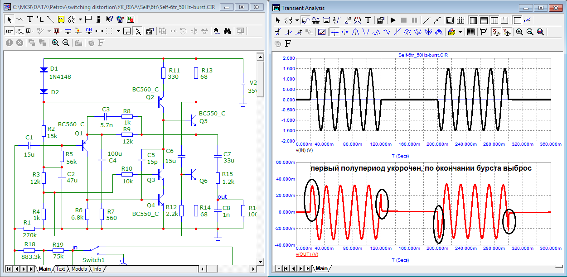The image size is (567, 277).
Task: Open dropdown next to analysis color palette icon
Action: click(460, 32)
